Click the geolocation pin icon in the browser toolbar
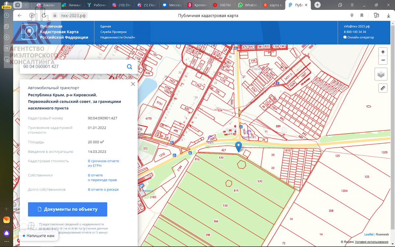Image resolution: width=395 pixels, height=247 pixels. [x=352, y=15]
